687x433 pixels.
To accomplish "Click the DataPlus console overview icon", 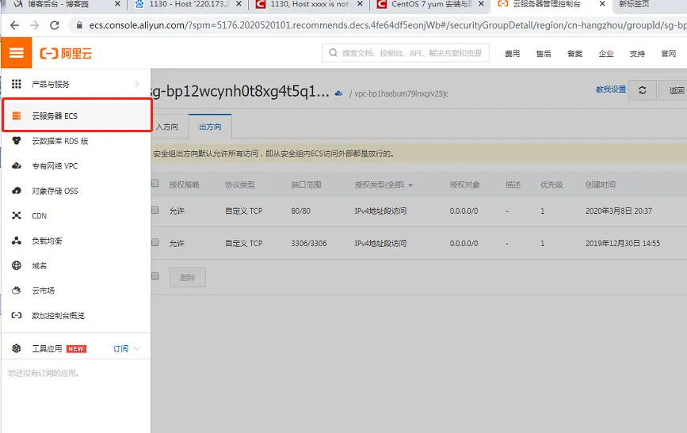I will (17, 315).
